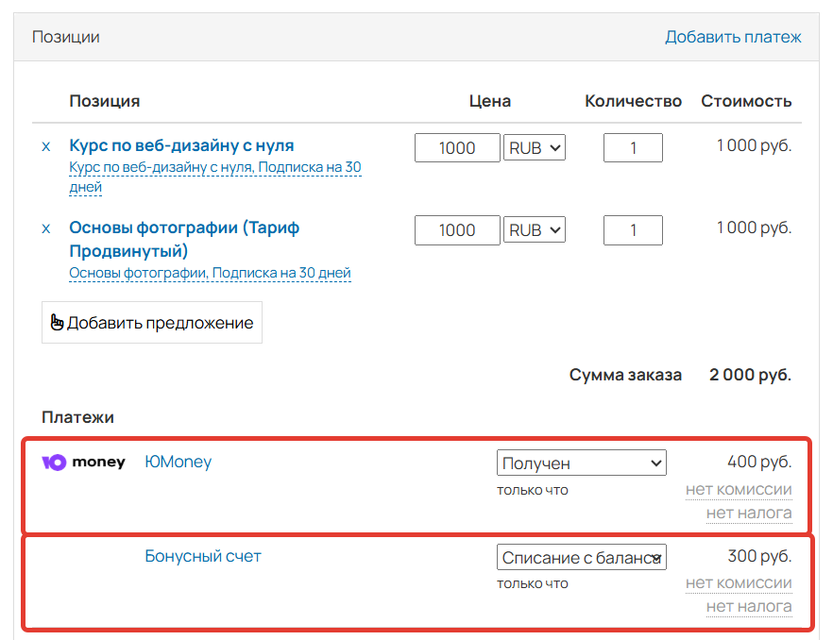
Task: Edit quantity field for web design course
Action: 633,147
